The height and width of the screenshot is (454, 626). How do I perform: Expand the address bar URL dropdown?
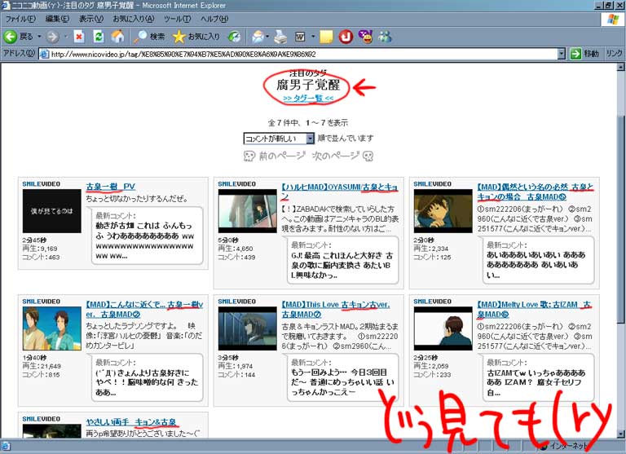point(562,54)
